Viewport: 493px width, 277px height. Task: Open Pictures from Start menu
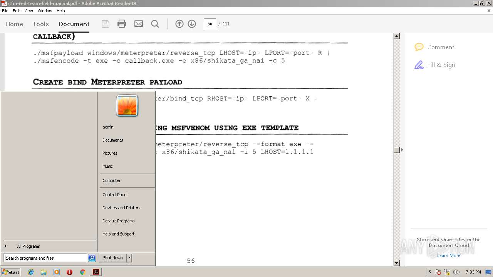pyautogui.click(x=110, y=153)
